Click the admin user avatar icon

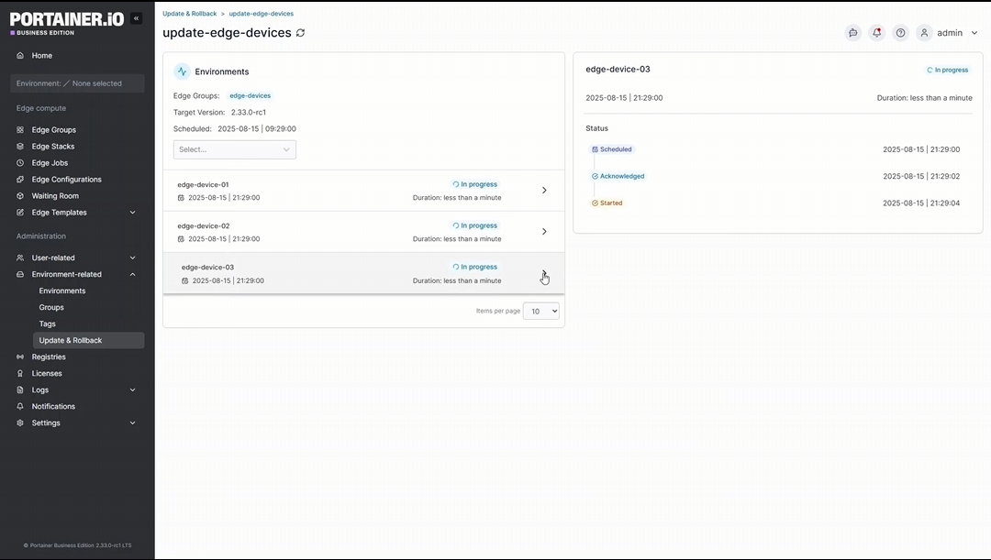(x=924, y=33)
